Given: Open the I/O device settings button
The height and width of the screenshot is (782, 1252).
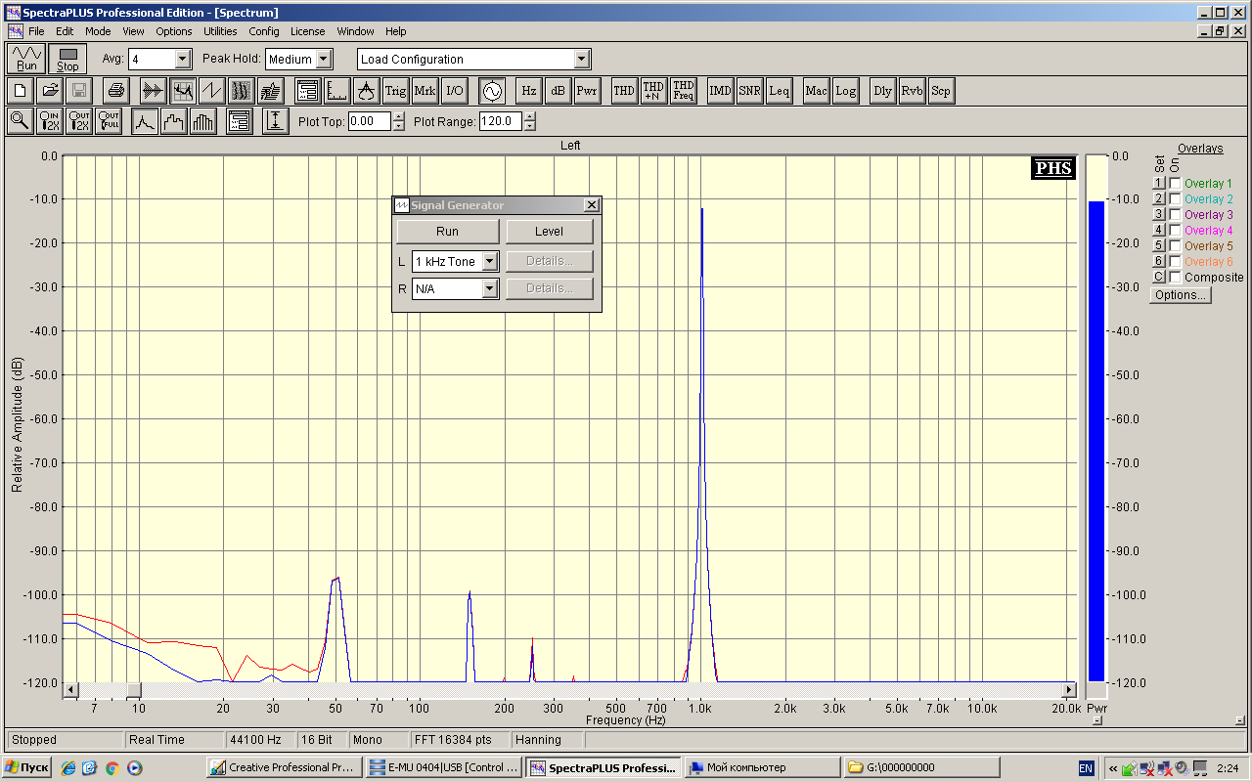Looking at the screenshot, I should (x=454, y=91).
